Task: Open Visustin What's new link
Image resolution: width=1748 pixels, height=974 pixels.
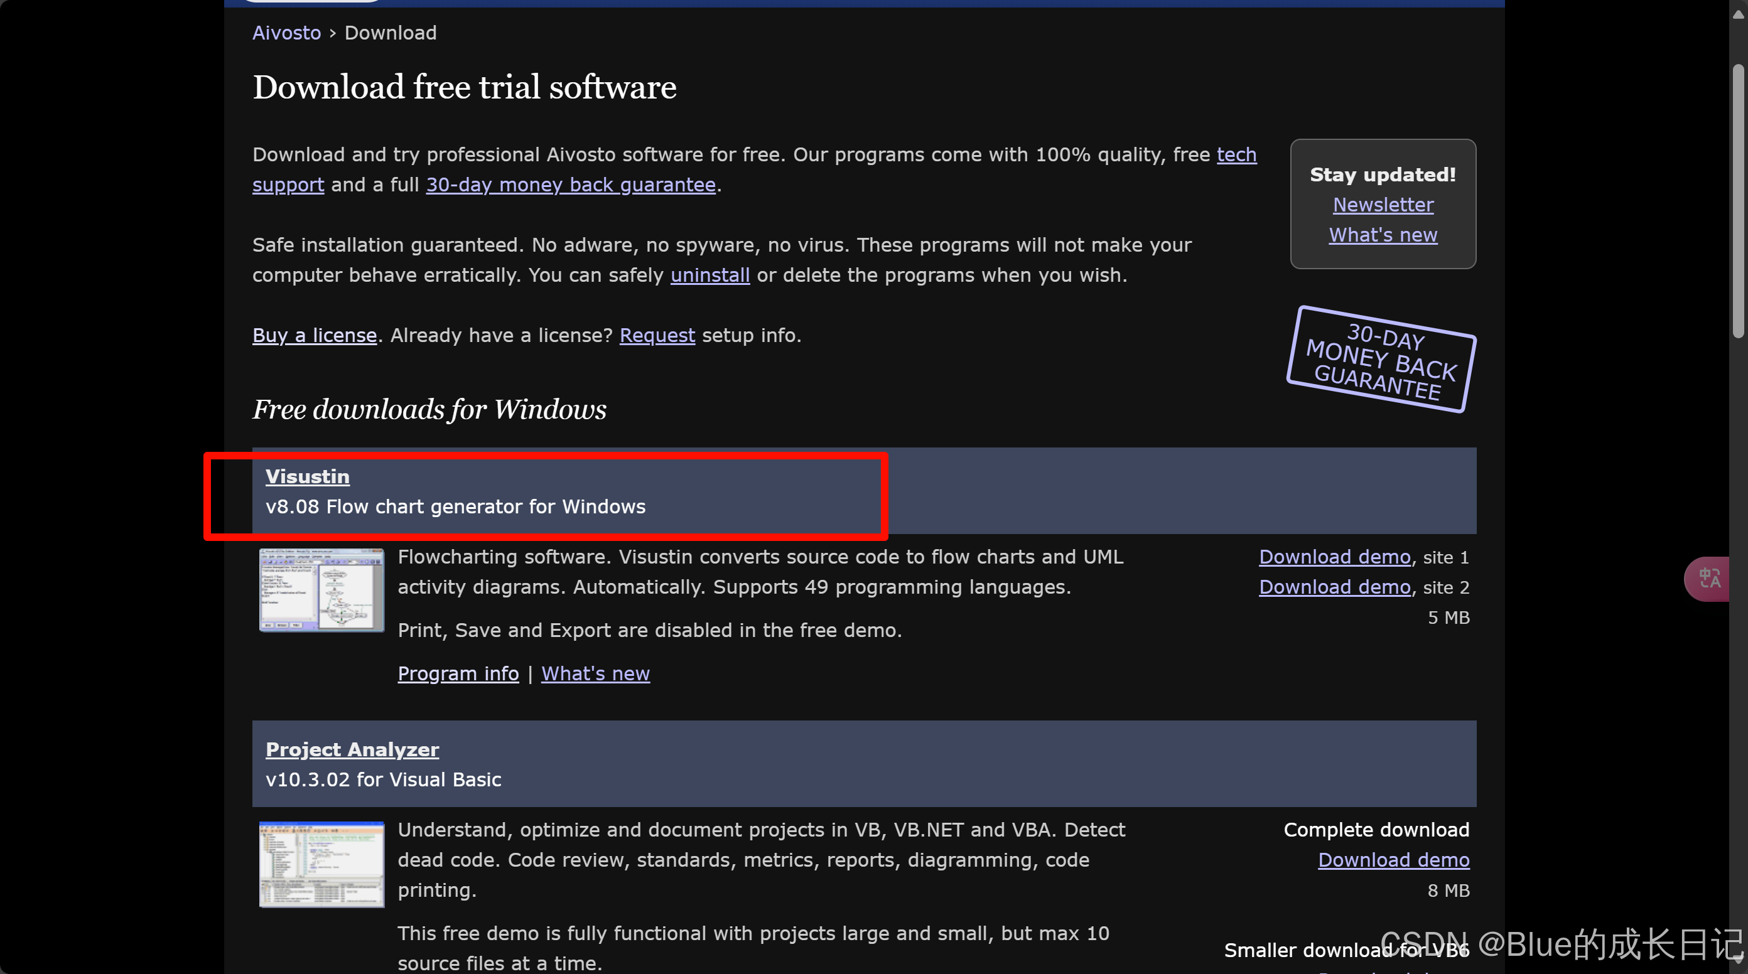Action: [x=595, y=673]
